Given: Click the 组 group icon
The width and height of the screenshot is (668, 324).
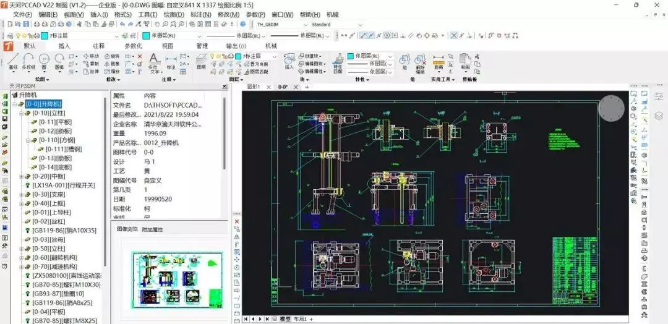Looking at the screenshot, I should (x=404, y=62).
